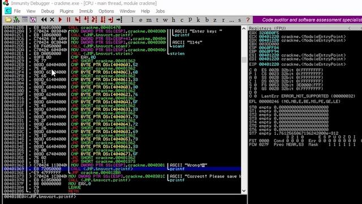Click disassembly scrollbar down arrow
362x204 pixels.
244,190
